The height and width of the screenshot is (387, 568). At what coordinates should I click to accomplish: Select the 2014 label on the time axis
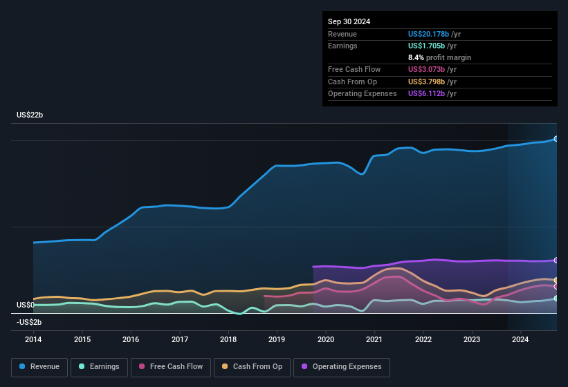[x=33, y=339]
